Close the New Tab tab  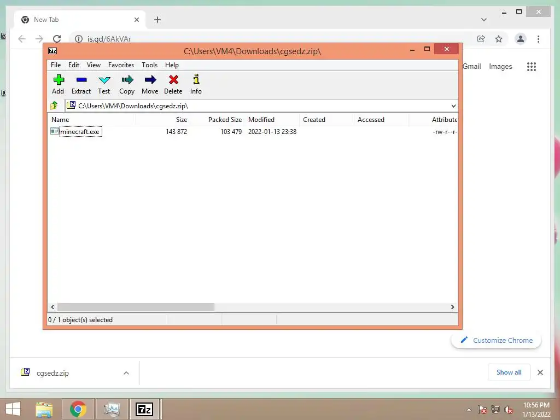tap(136, 20)
